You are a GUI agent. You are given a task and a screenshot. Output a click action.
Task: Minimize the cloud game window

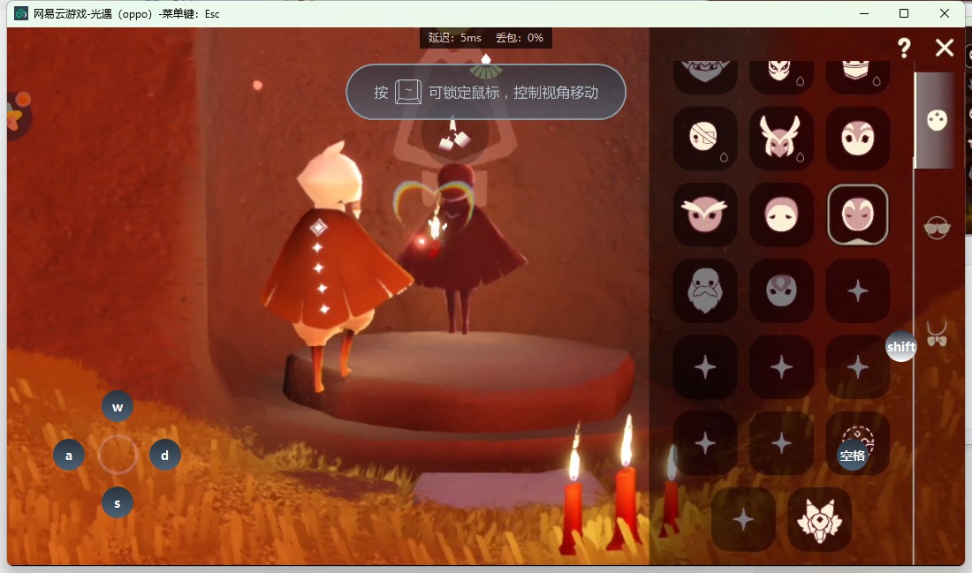click(x=864, y=13)
